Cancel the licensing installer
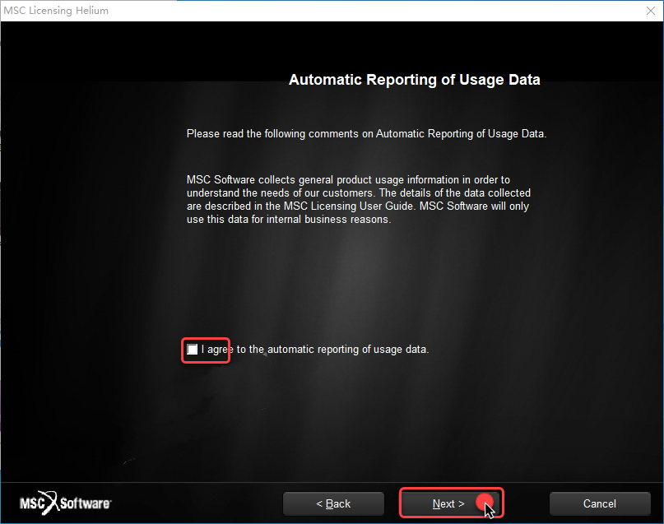The height and width of the screenshot is (524, 664). click(600, 503)
